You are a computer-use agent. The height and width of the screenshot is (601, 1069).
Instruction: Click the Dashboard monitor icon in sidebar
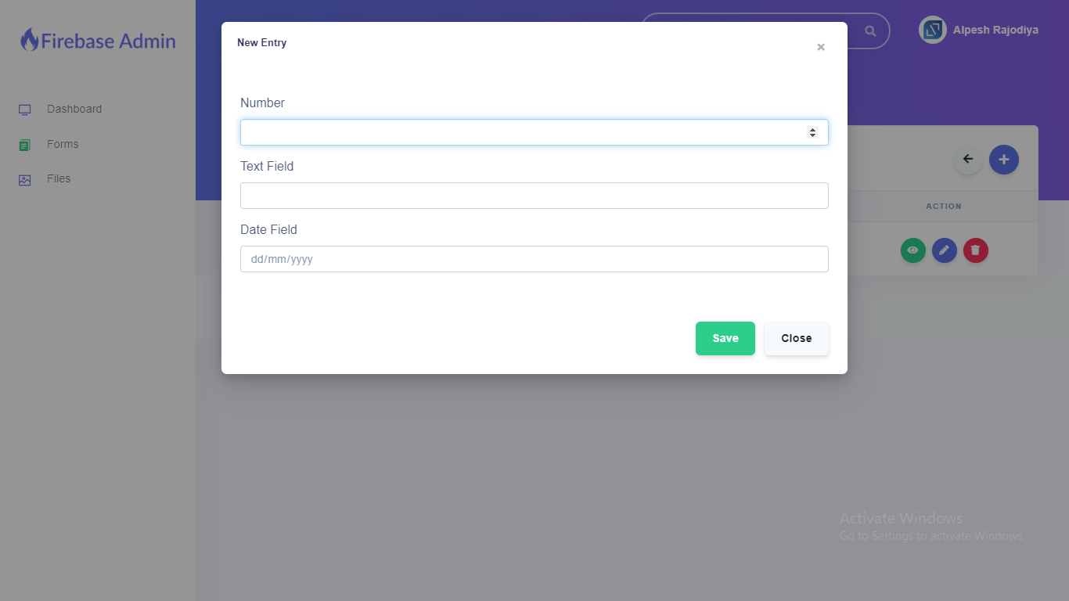(24, 110)
